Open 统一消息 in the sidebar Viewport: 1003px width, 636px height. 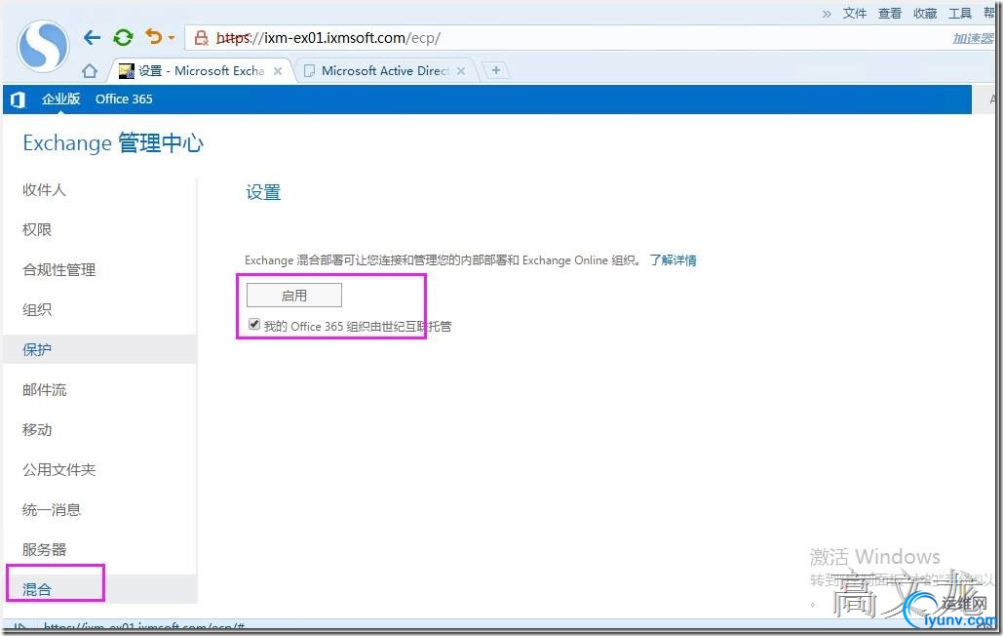tap(51, 510)
